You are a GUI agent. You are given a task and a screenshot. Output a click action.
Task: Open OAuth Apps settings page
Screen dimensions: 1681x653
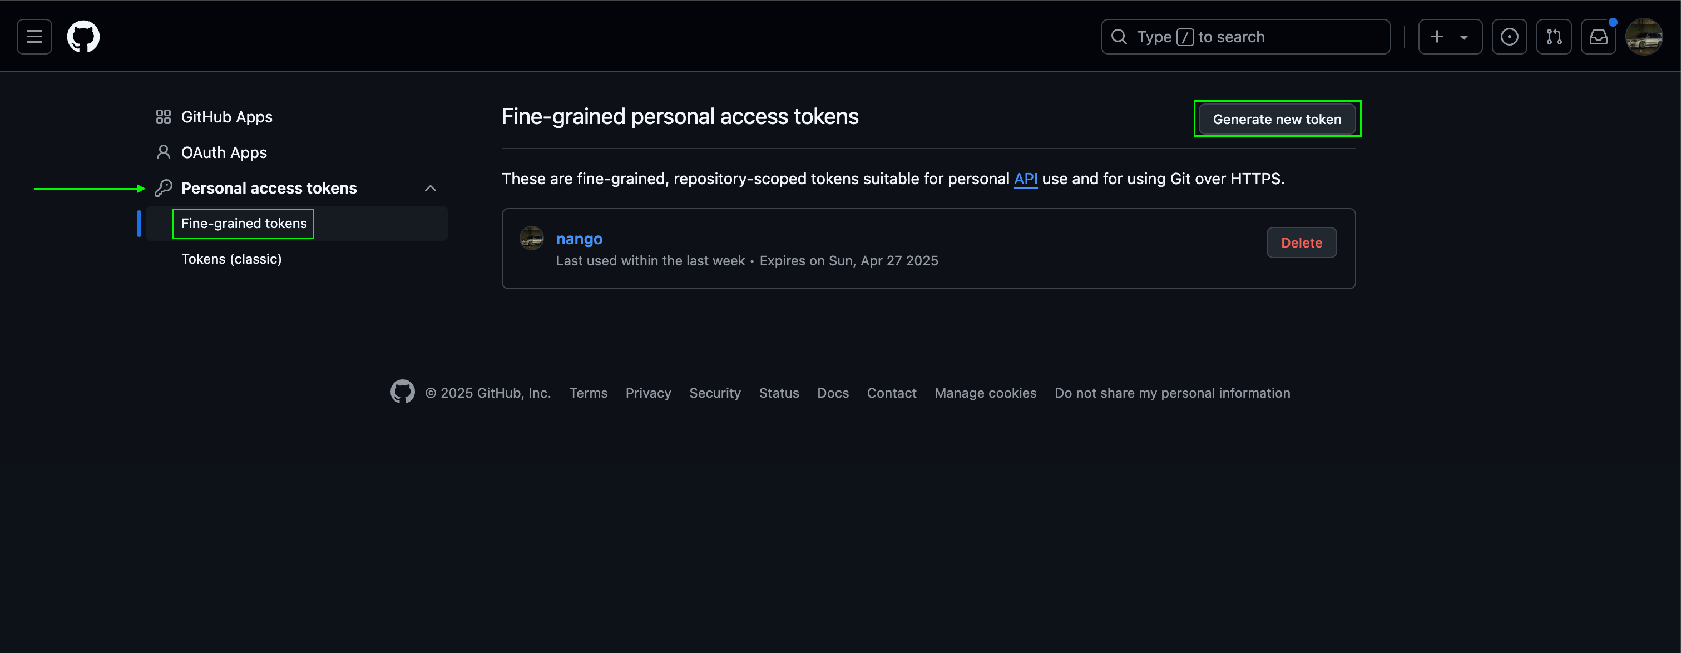[x=224, y=152]
